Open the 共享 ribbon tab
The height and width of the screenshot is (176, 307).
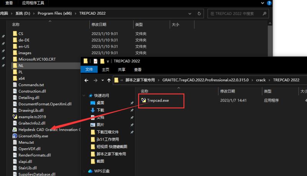pos(122,70)
